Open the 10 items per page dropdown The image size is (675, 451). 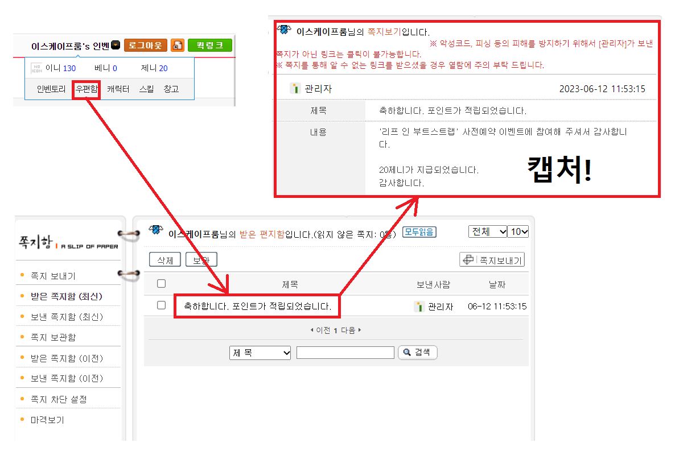518,231
